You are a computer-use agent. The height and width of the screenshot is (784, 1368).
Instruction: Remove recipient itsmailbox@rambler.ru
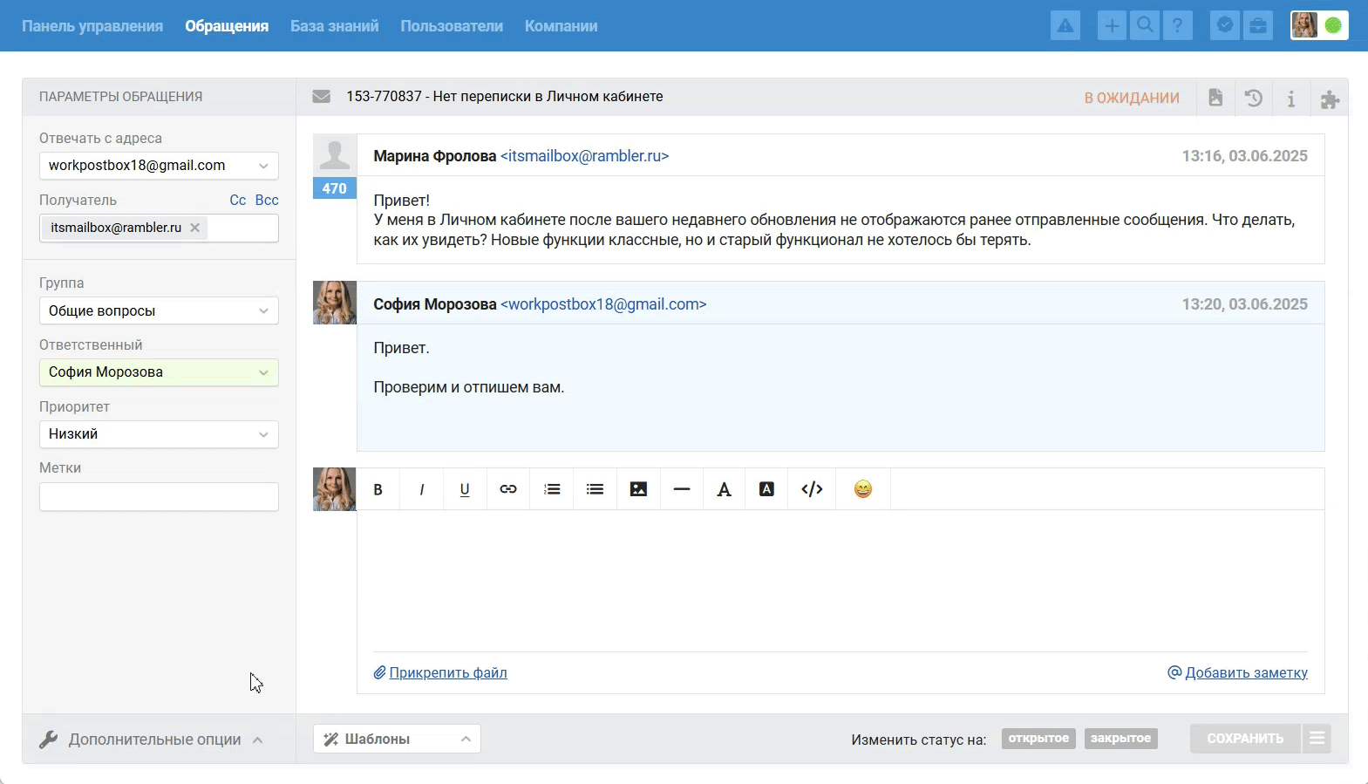pos(195,228)
